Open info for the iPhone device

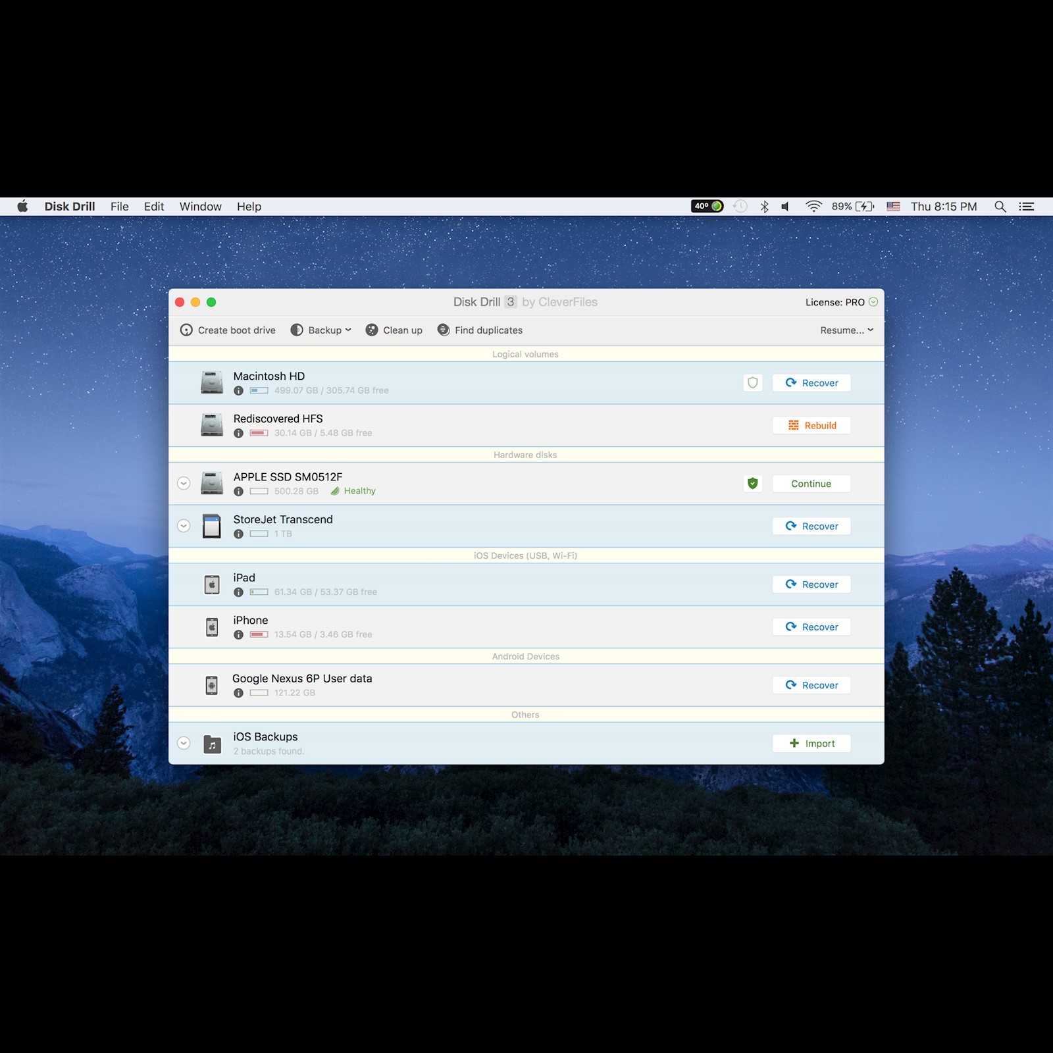[238, 634]
